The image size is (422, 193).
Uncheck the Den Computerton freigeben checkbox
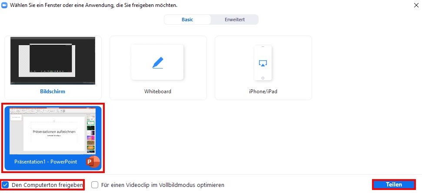point(6,185)
